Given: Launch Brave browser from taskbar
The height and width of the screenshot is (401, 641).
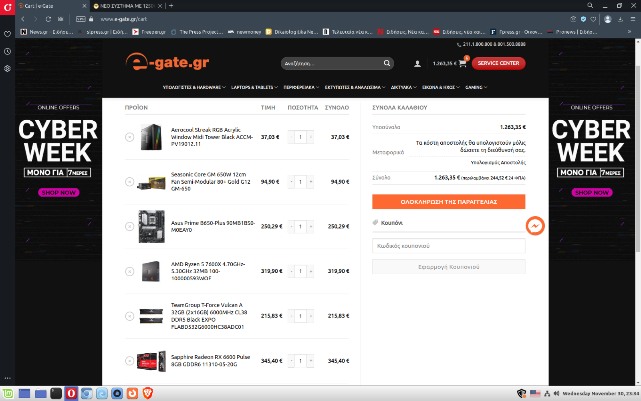Looking at the screenshot, I should pos(148,393).
